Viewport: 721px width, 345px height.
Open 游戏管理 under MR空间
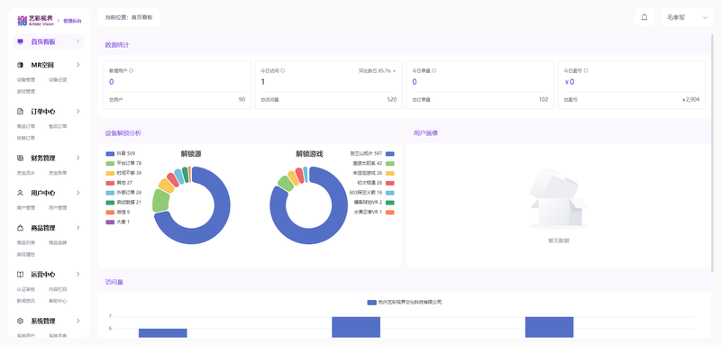pos(26,91)
